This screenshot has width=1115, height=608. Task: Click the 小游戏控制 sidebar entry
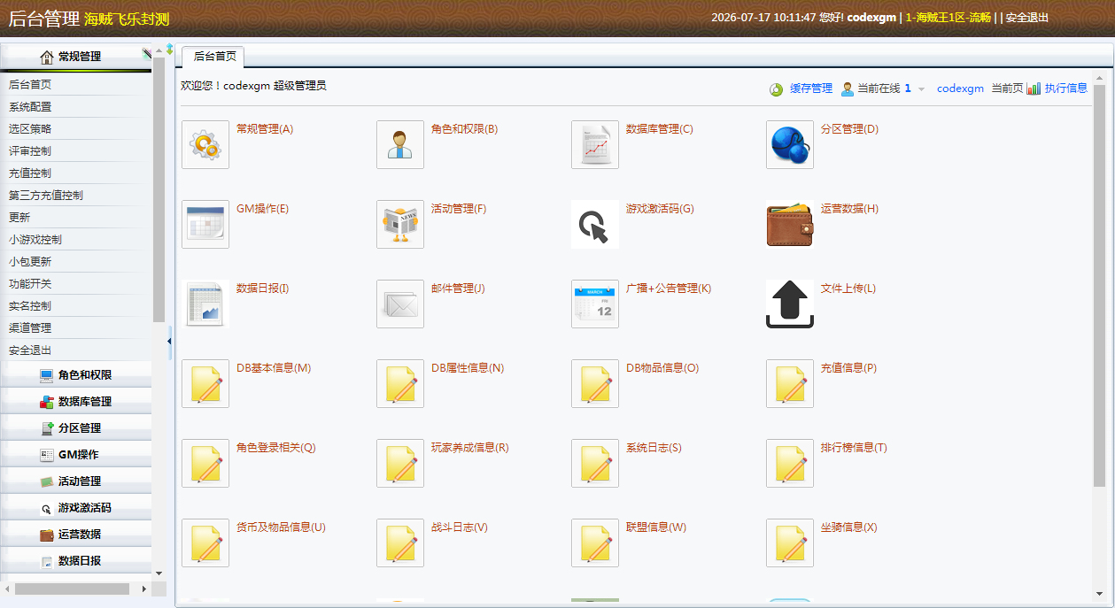pos(35,239)
